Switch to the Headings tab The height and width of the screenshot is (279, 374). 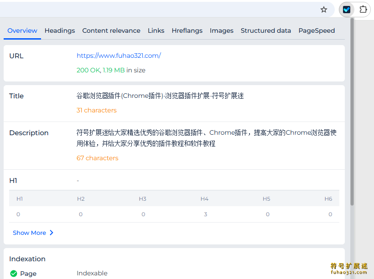[60, 30]
